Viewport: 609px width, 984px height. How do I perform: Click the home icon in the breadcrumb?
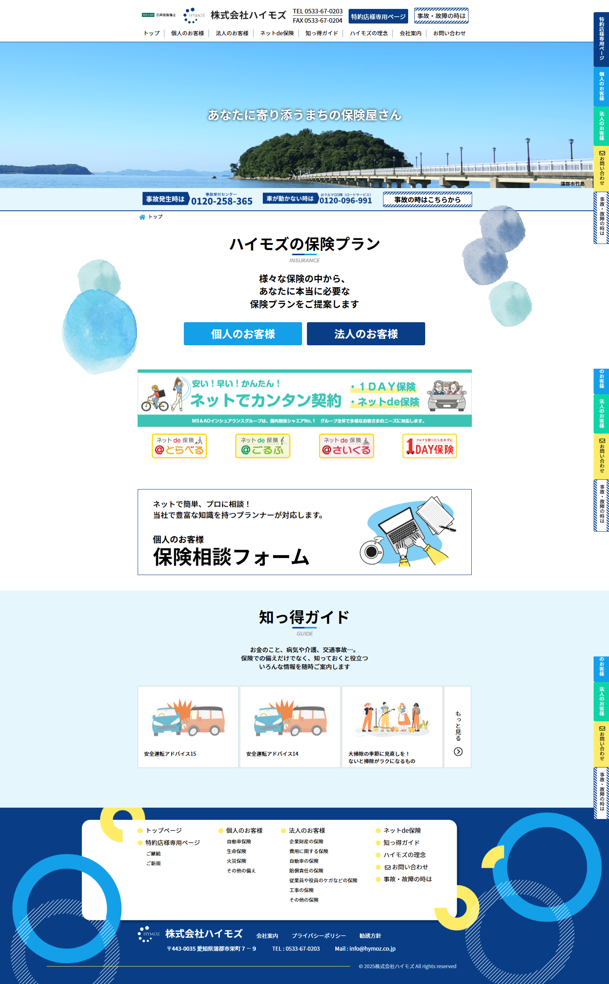pos(142,217)
